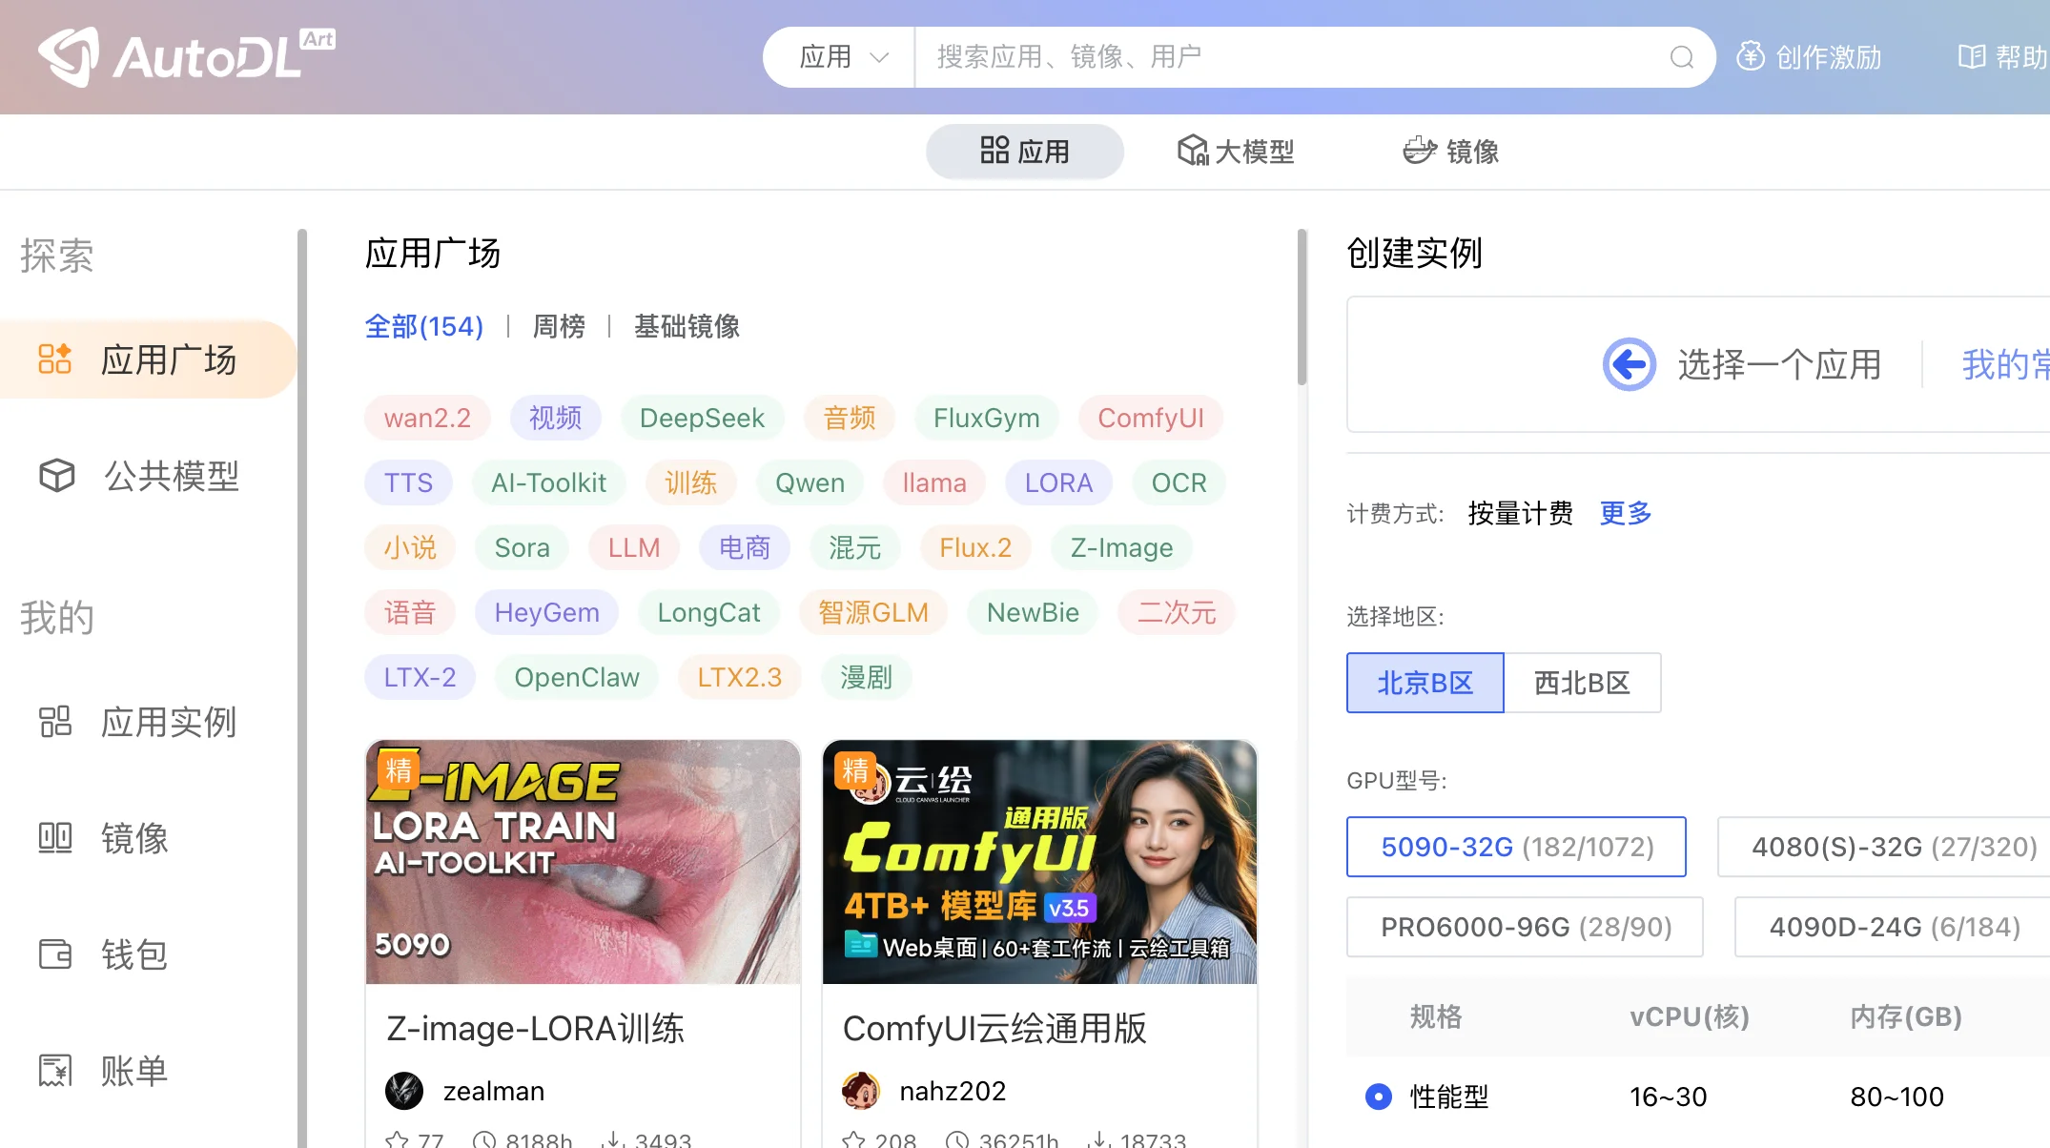Open 钱包 wallet icon in sidebar
The image size is (2050, 1148).
tap(55, 953)
